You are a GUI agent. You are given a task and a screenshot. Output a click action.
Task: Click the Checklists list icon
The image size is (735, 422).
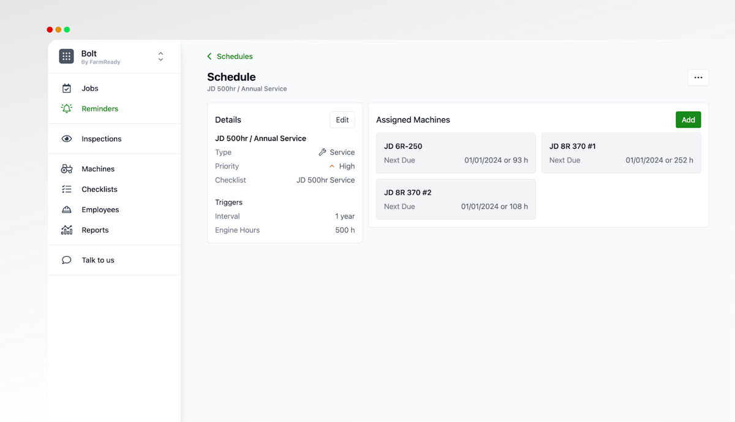point(67,189)
